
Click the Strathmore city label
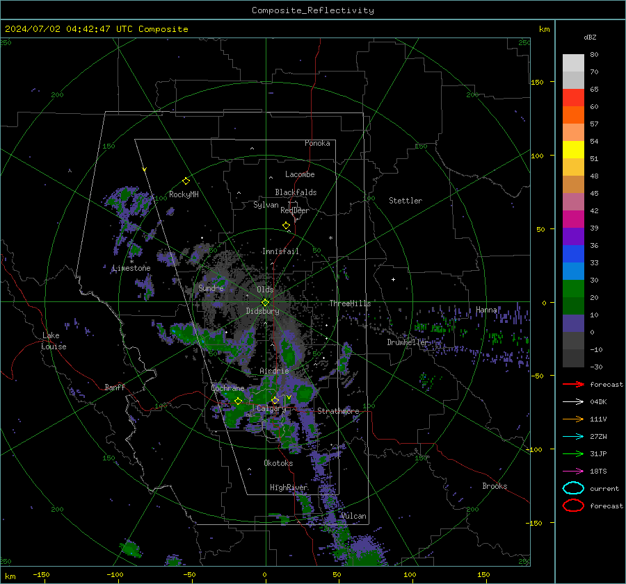tap(338, 411)
